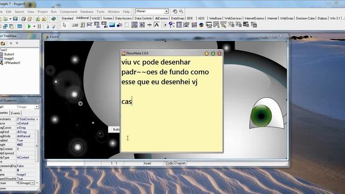Switch to the Win32 palette tab
The height and width of the screenshot is (194, 345).
(96, 18)
